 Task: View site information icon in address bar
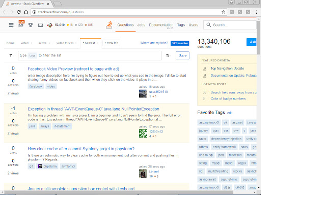[x=34, y=12]
